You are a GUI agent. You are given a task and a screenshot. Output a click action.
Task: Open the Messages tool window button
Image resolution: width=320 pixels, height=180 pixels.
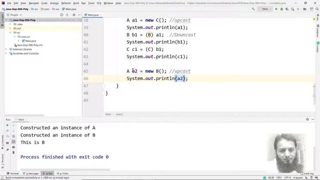(31, 173)
